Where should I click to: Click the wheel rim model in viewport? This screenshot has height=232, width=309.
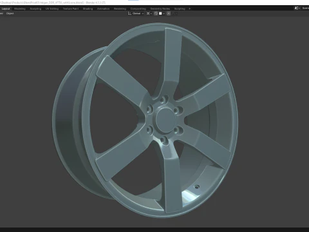point(145,121)
